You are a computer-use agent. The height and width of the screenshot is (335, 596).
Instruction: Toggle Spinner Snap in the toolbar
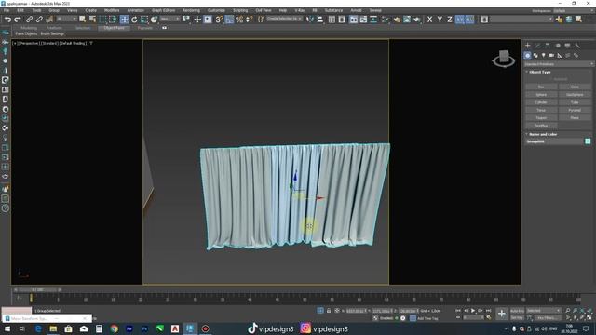pos(249,20)
